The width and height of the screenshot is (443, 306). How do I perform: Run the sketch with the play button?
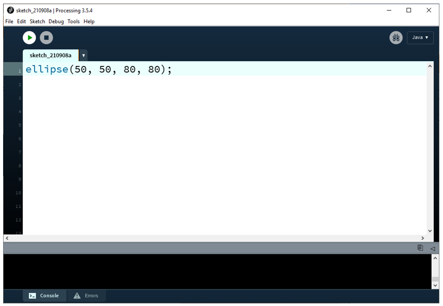[x=29, y=38]
